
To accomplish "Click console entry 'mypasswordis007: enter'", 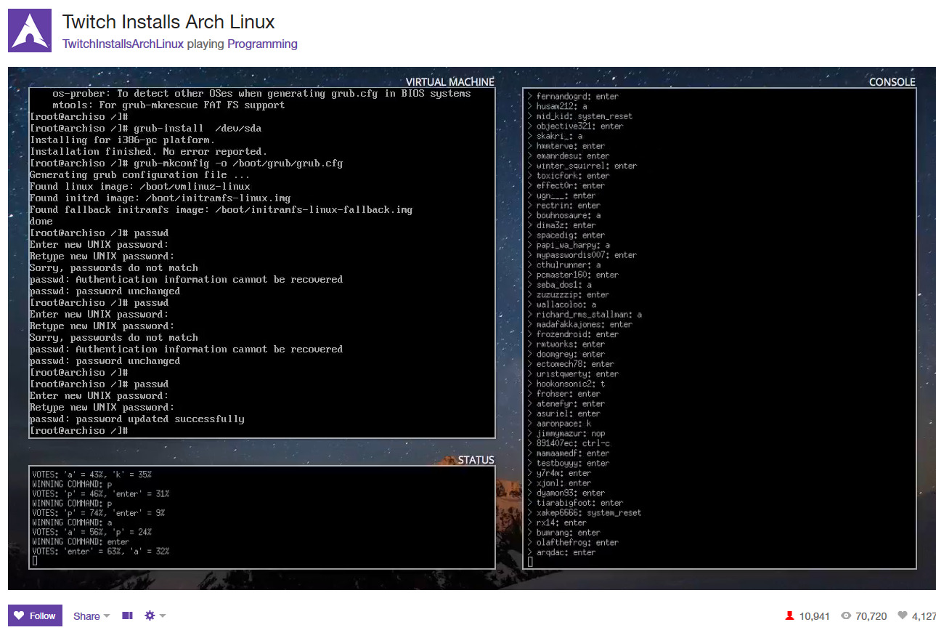I will point(582,255).
